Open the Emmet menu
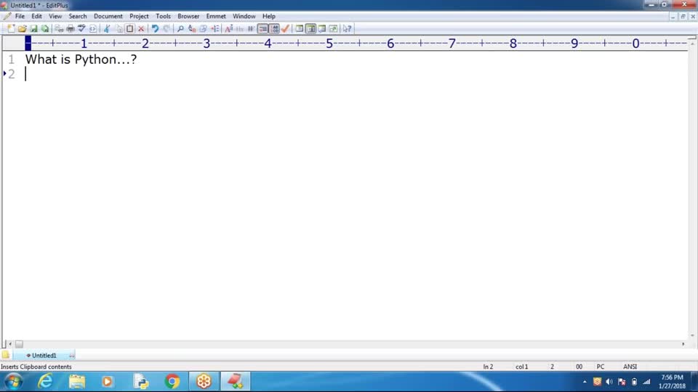 [x=216, y=16]
